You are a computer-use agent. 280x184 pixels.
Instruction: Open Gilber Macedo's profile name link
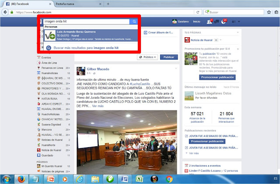[98, 69]
